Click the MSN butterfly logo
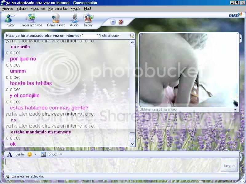This screenshot has width=246, height=184. coord(235,15)
